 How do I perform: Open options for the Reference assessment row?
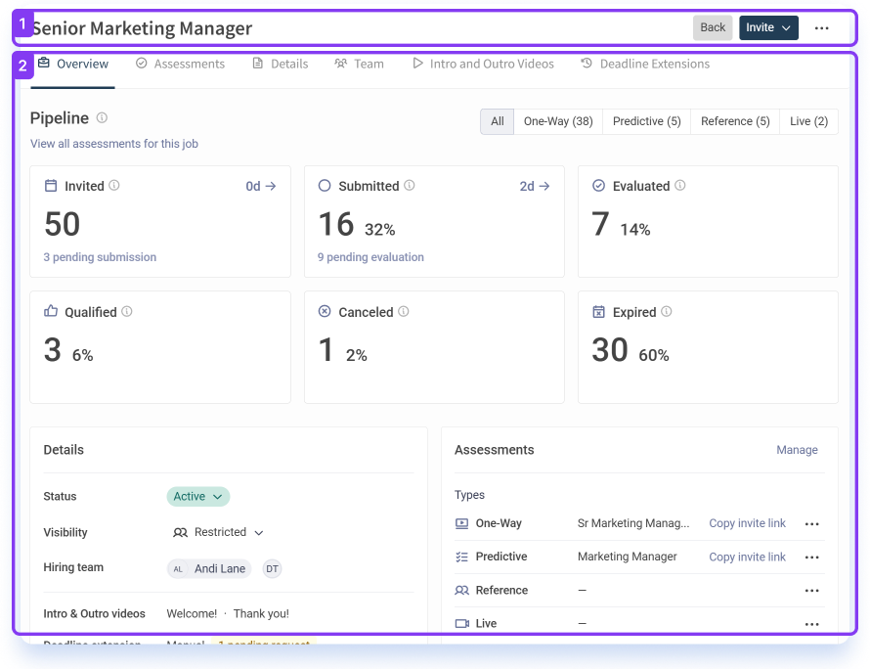point(811,590)
